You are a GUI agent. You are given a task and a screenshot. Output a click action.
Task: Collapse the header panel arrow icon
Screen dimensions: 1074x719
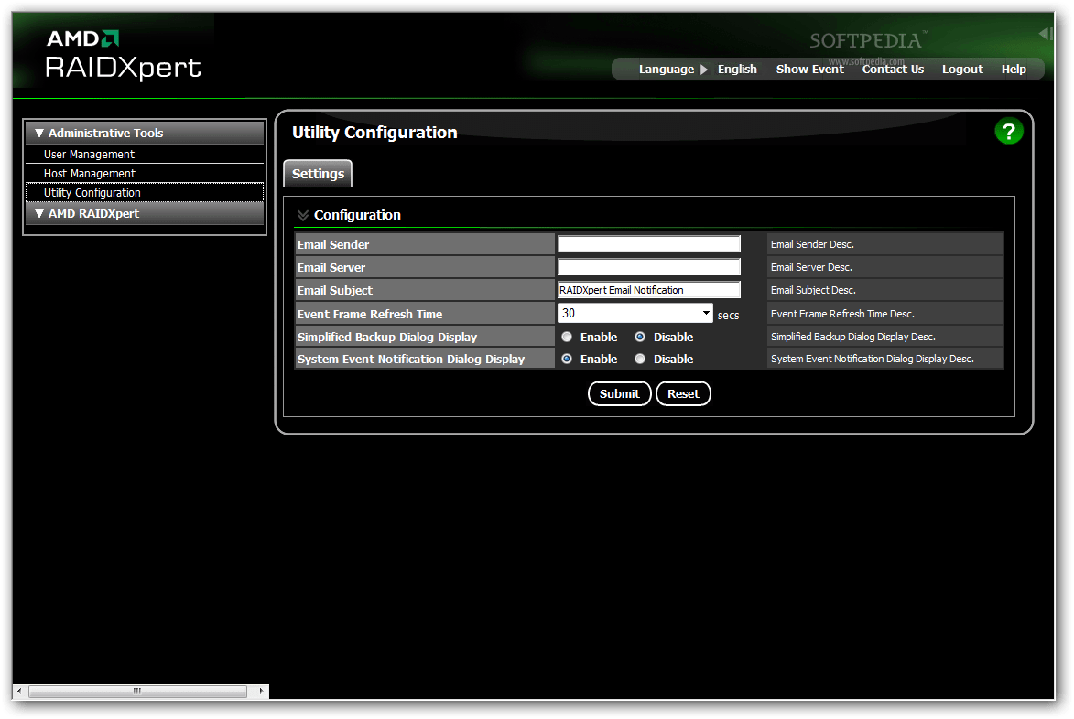(x=1046, y=33)
